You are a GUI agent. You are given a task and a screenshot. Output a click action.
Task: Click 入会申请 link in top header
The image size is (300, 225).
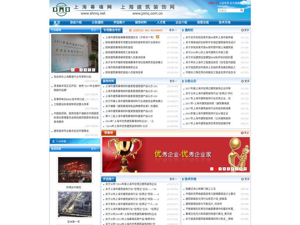(x=224, y=3)
